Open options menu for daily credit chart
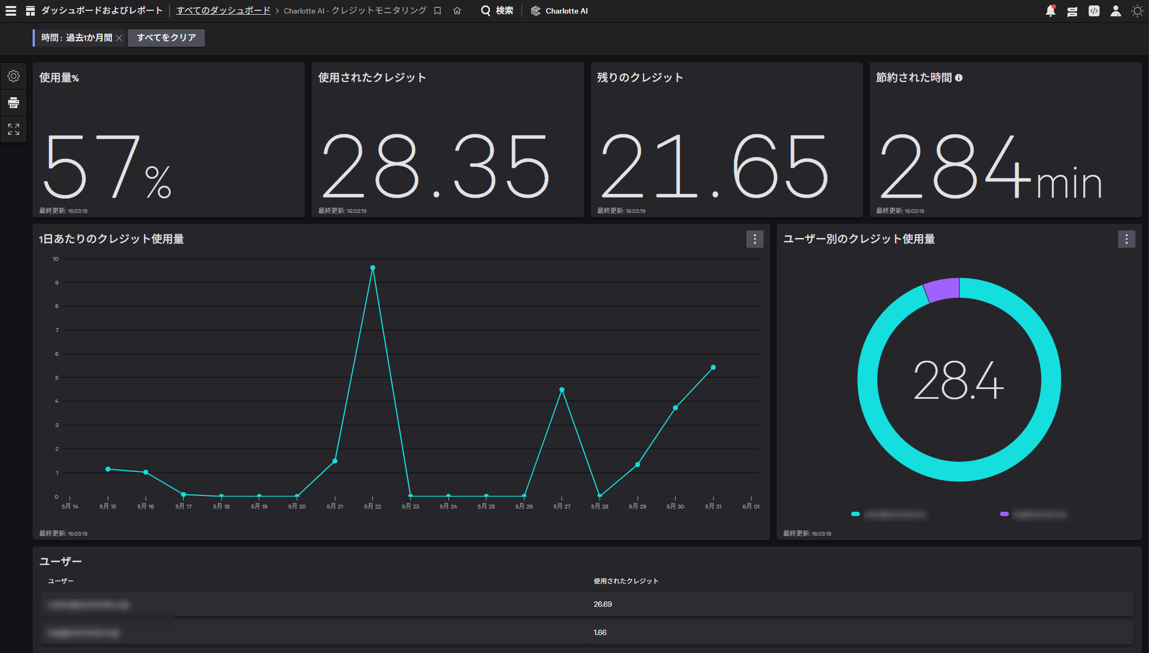1149x653 pixels. click(x=754, y=239)
